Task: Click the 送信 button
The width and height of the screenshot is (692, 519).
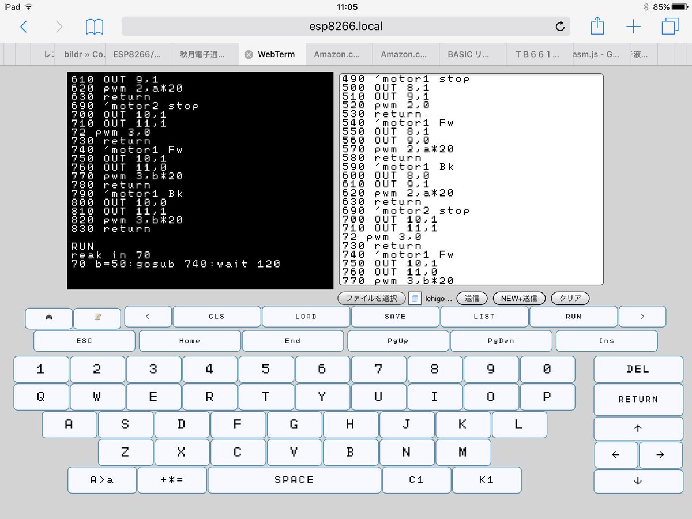Action: tap(472, 298)
